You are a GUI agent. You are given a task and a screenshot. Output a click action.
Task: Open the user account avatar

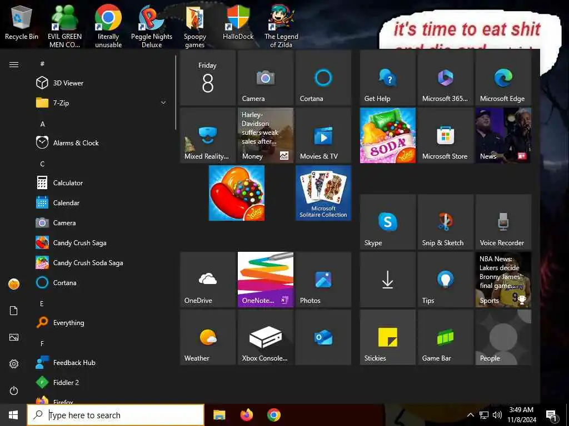pos(14,284)
